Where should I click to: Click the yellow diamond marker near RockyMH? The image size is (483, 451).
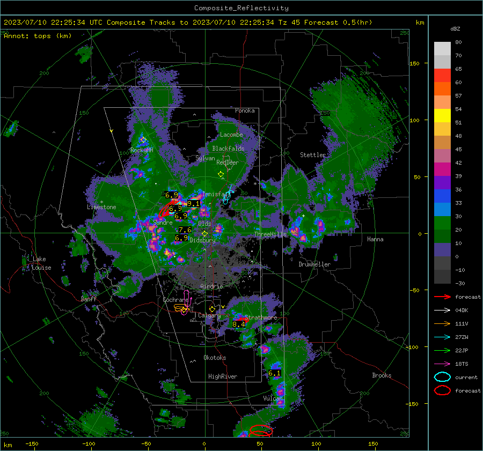click(x=143, y=140)
